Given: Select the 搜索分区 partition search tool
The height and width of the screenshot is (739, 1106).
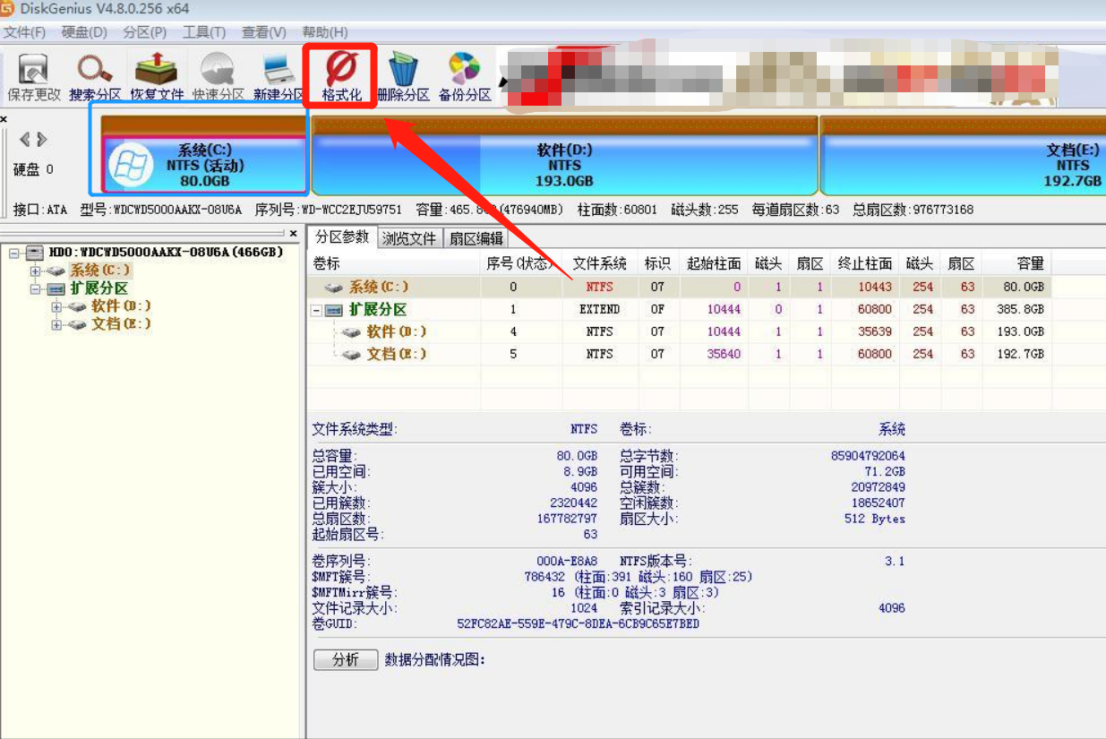Looking at the screenshot, I should point(93,76).
